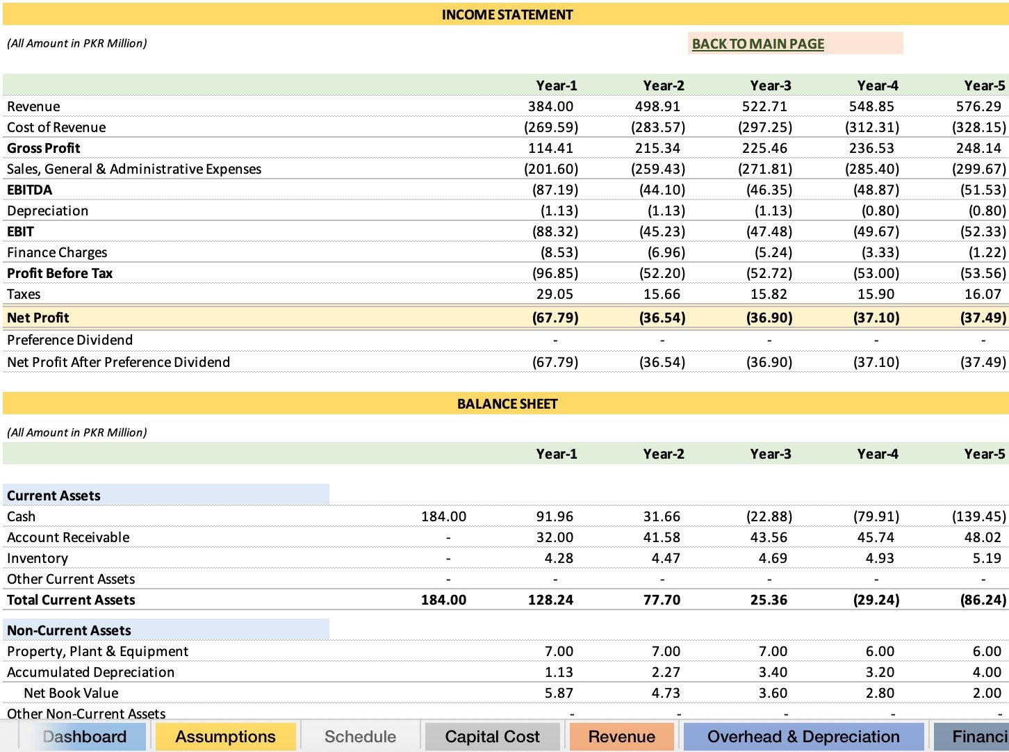Image resolution: width=1009 pixels, height=752 pixels.
Task: Select the highlighted Net Profit label
Action: (38, 318)
